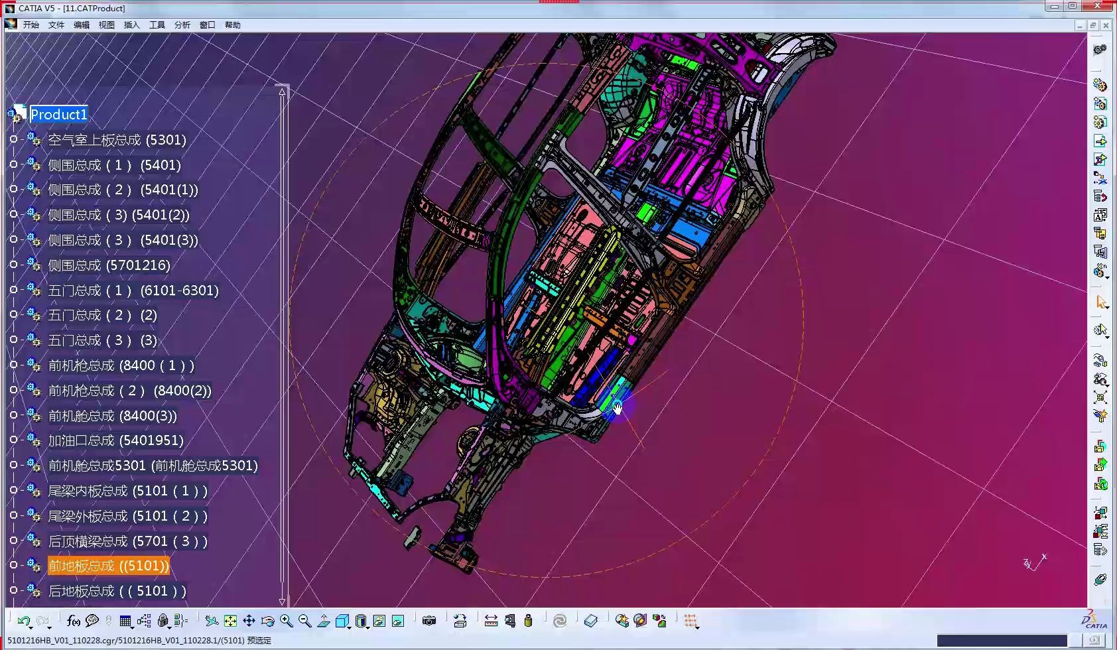1117x650 pixels.
Task: Click the Capture camera icon
Action: pos(429,621)
